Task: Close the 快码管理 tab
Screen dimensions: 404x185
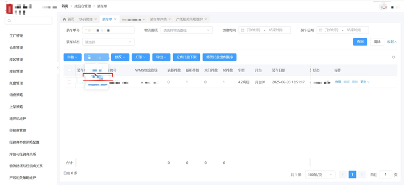Action: [x=95, y=19]
